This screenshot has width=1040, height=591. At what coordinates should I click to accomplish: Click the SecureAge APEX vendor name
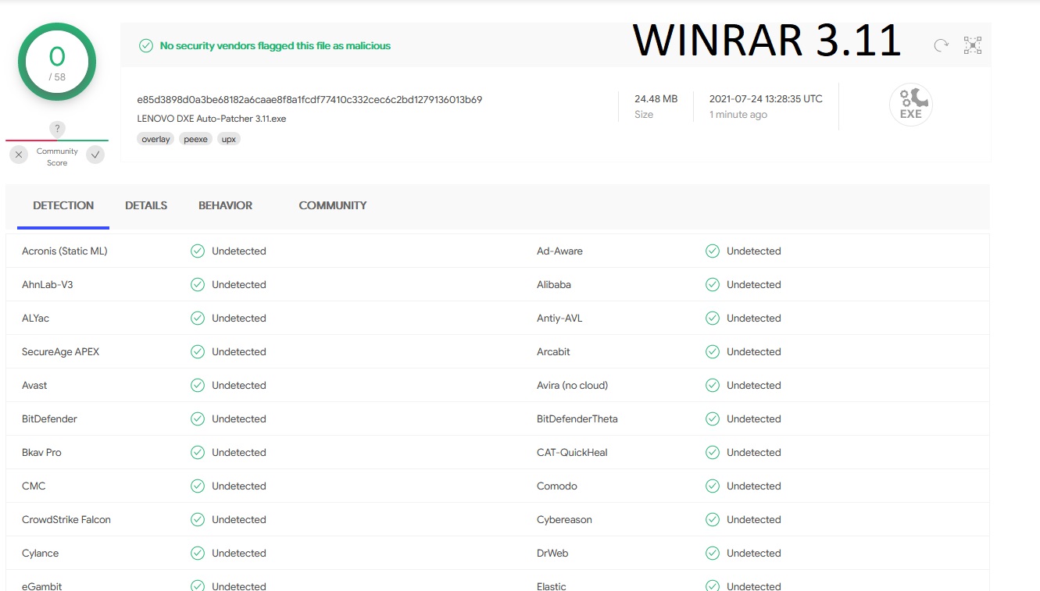pyautogui.click(x=61, y=352)
